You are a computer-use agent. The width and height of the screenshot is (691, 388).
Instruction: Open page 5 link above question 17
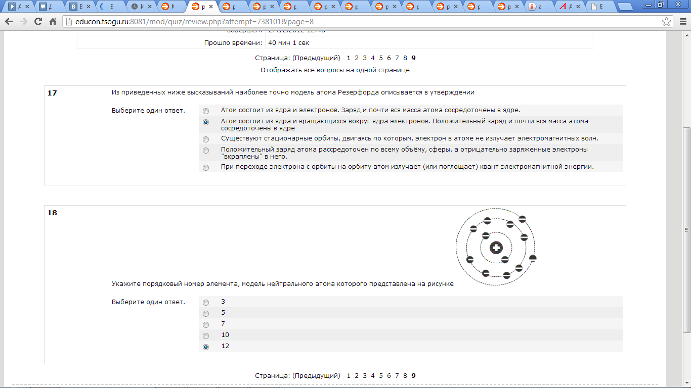click(x=381, y=58)
